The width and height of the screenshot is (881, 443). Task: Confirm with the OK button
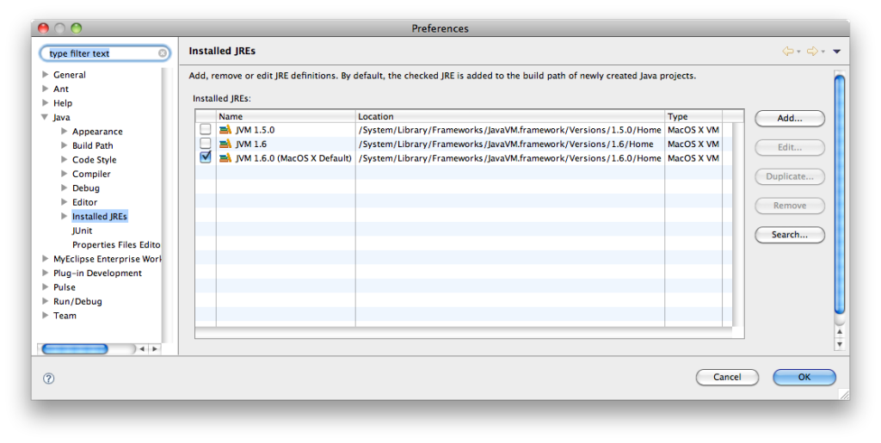pyautogui.click(x=804, y=378)
